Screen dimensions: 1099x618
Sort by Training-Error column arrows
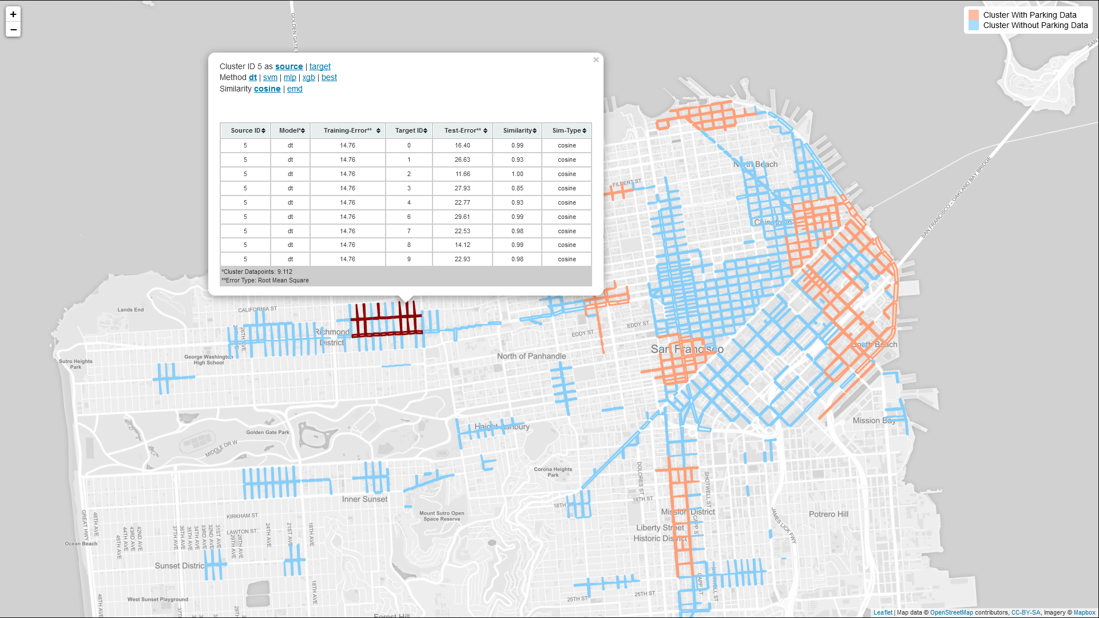pyautogui.click(x=378, y=131)
